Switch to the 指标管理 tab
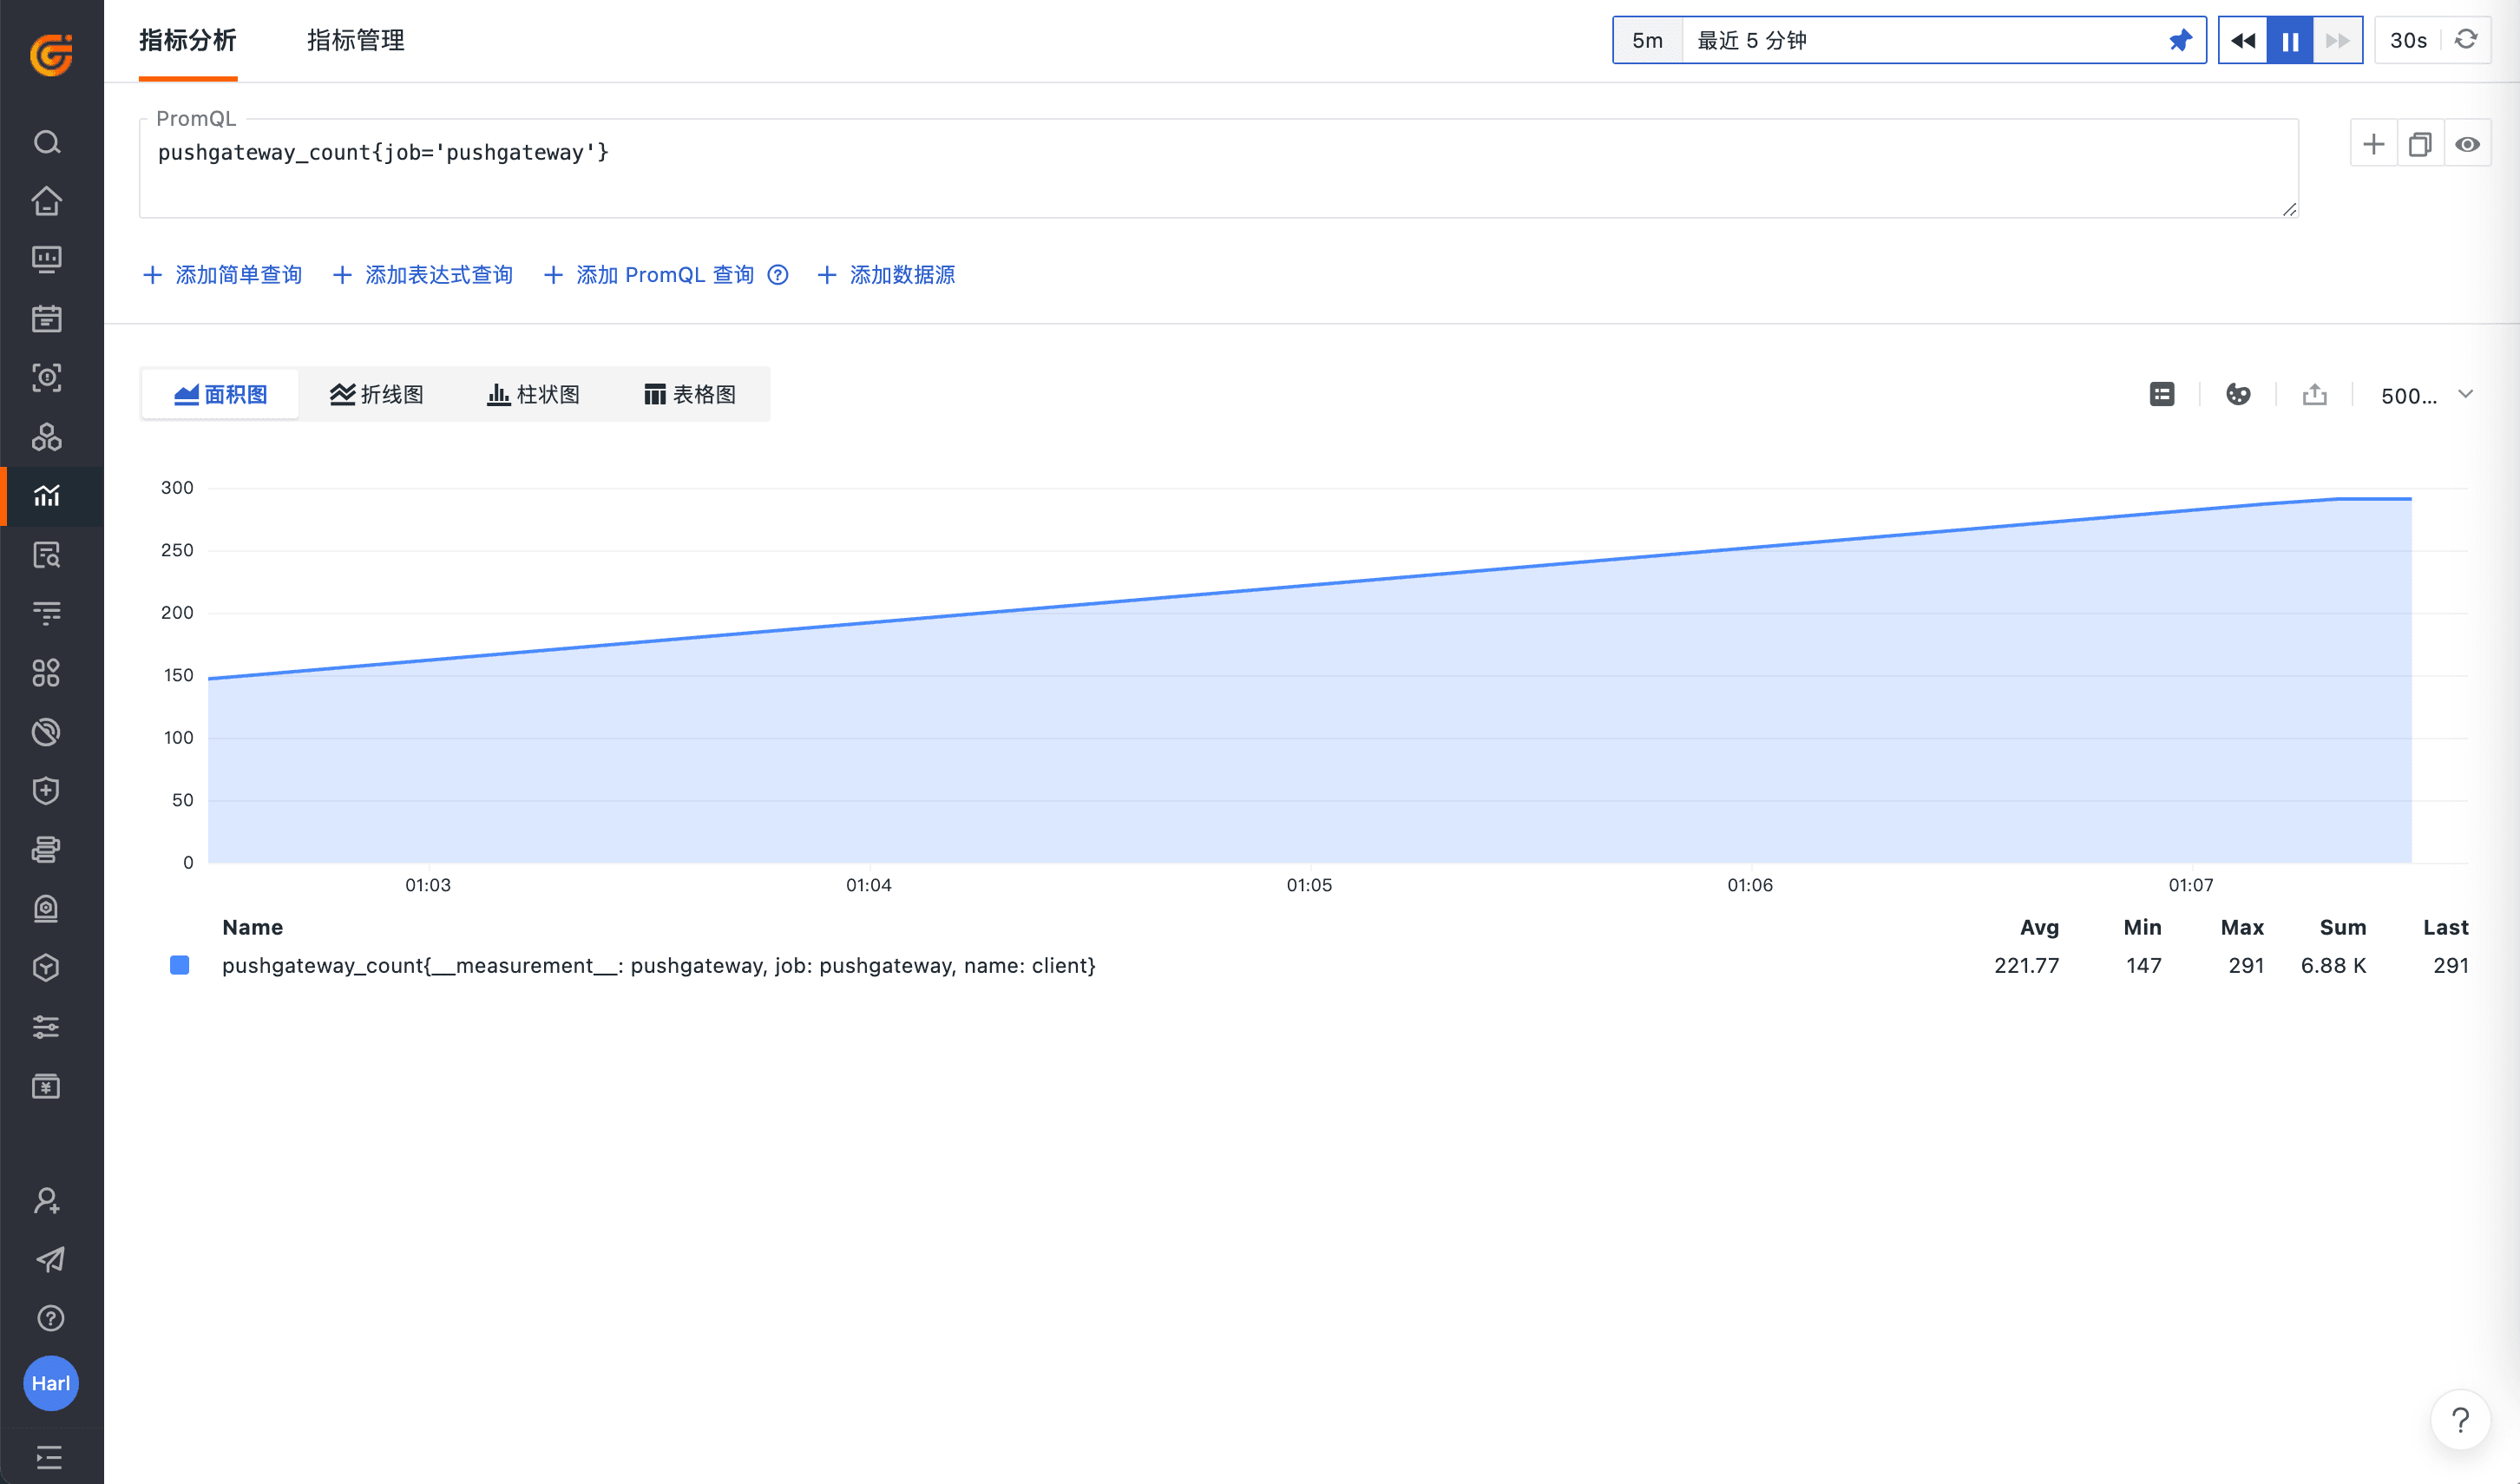2520x1484 pixels. coord(355,40)
